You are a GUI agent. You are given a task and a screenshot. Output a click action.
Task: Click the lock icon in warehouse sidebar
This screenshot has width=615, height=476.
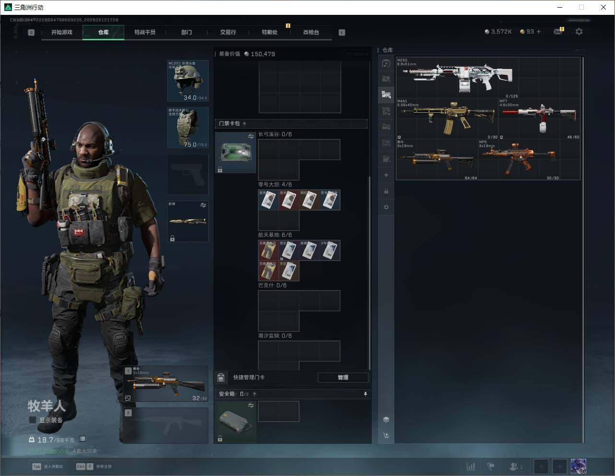(x=386, y=191)
